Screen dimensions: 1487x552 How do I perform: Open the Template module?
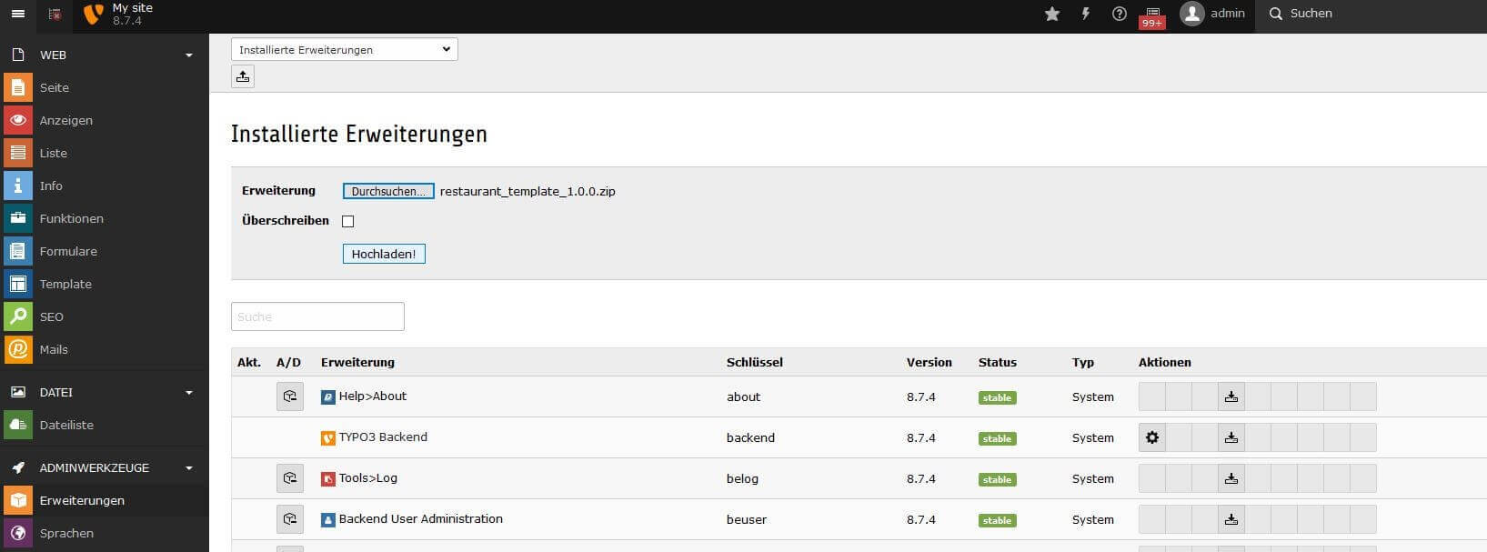(x=105, y=284)
